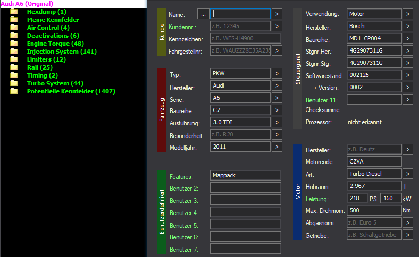Click the Modelljahr field showing 2011

(240, 147)
